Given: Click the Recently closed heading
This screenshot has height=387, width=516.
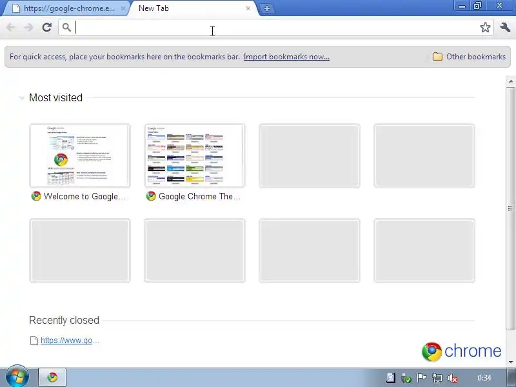Looking at the screenshot, I should tap(64, 320).
